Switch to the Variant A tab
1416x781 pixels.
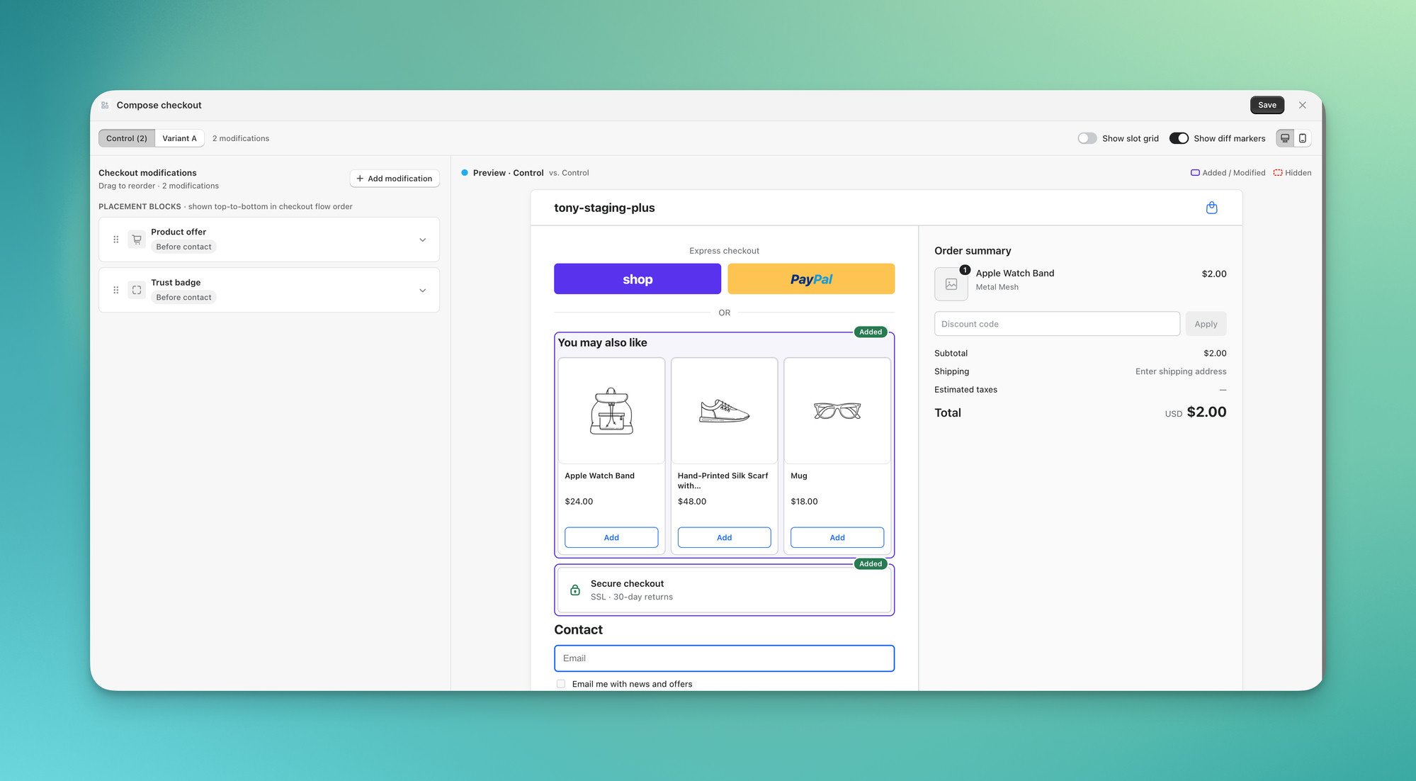click(x=179, y=138)
